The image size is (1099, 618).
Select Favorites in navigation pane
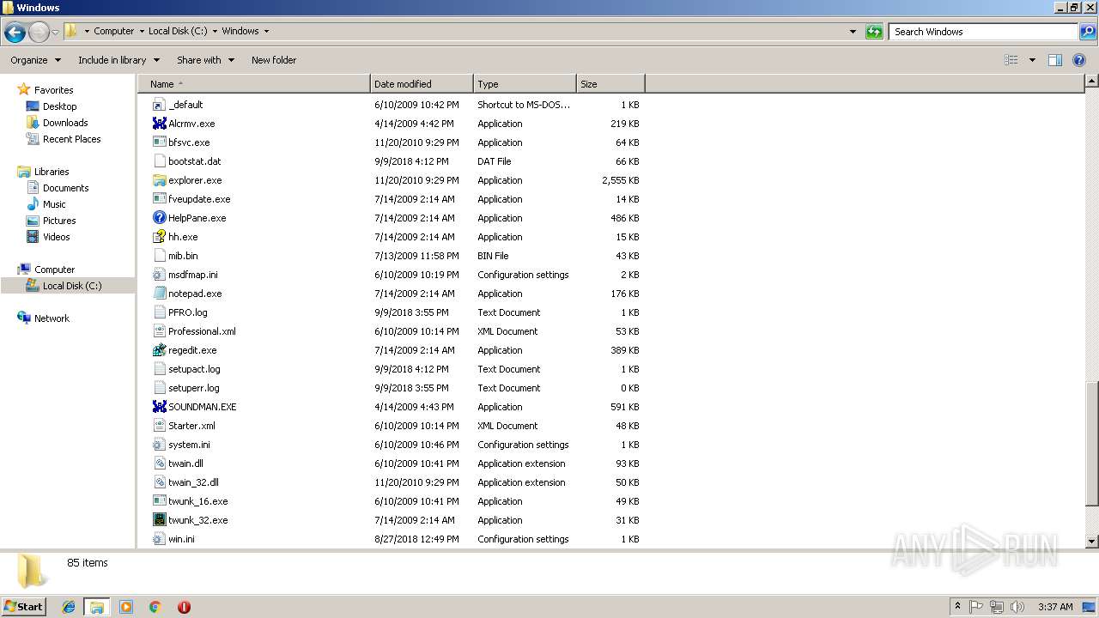point(53,90)
